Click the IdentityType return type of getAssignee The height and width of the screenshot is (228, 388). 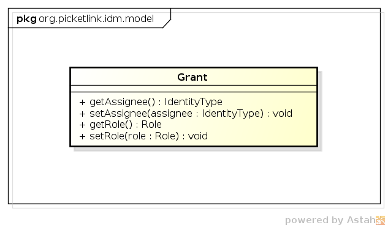tap(194, 102)
